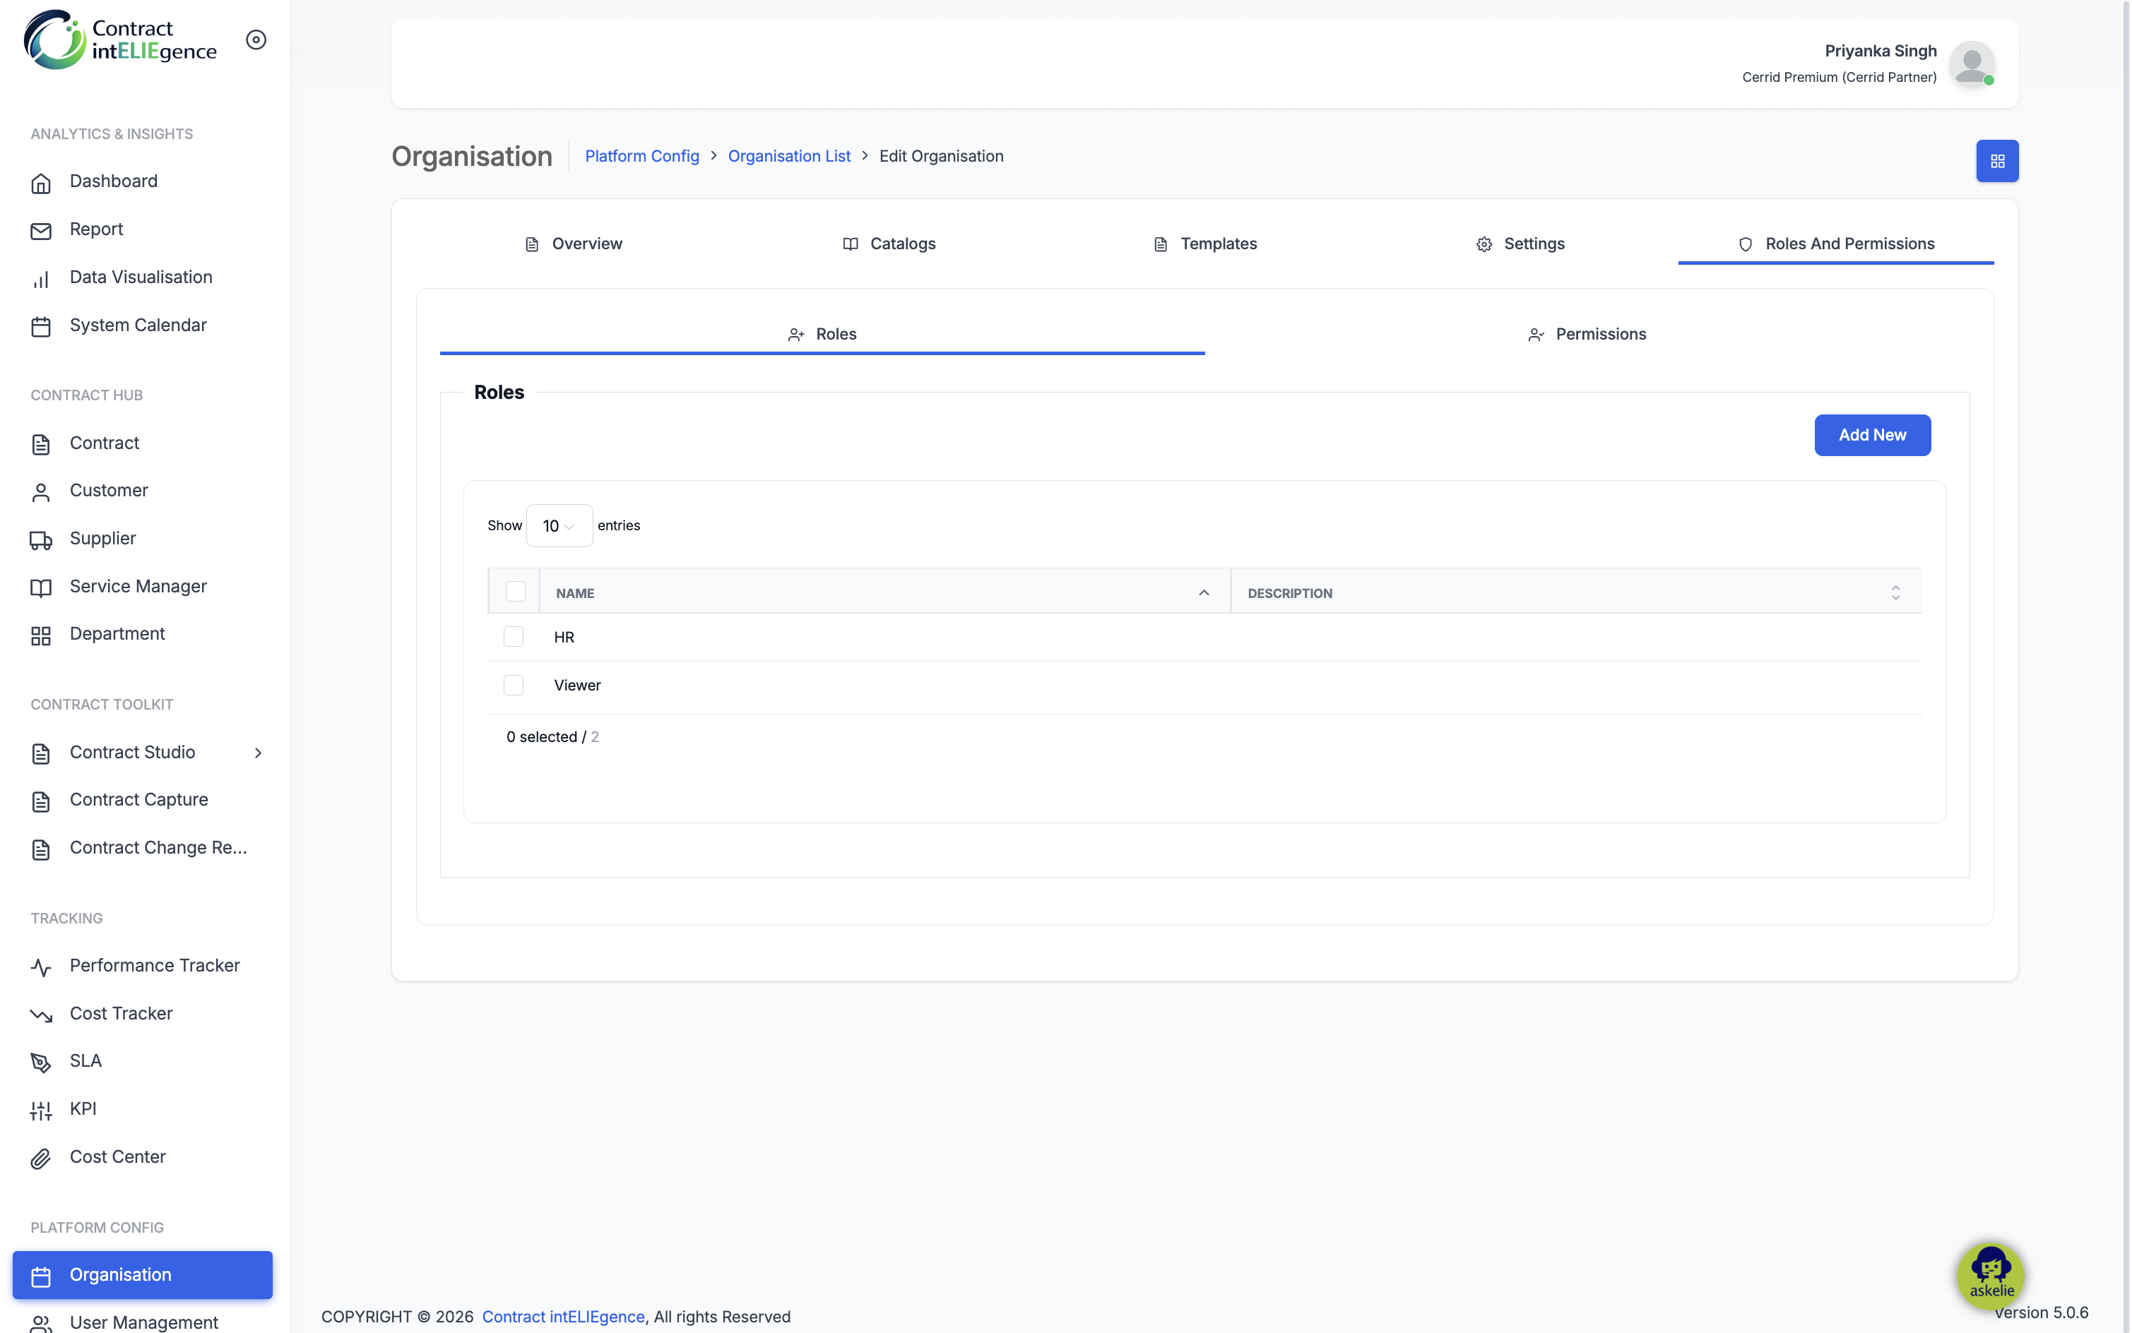Click the Department grid icon

click(40, 635)
